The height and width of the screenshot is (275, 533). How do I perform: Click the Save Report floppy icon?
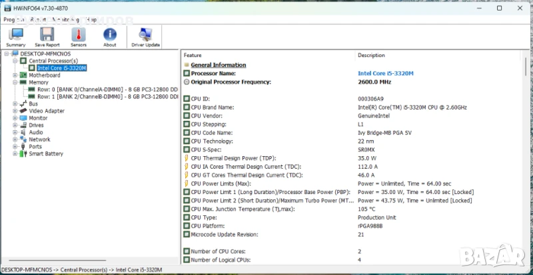pyautogui.click(x=47, y=37)
